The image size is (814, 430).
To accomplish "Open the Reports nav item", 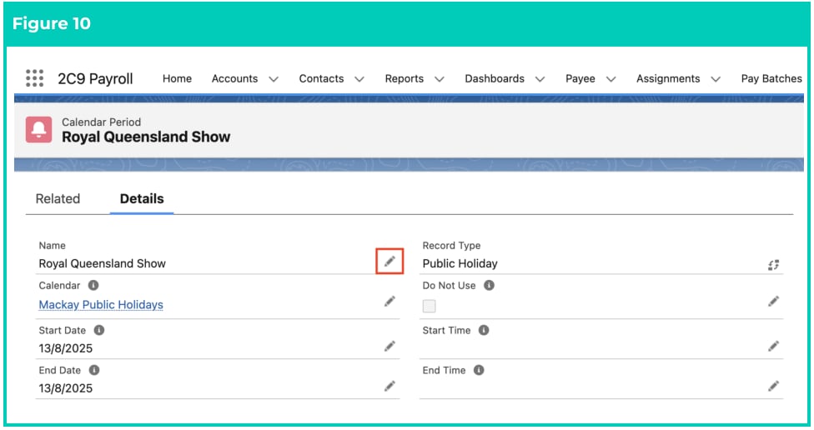I will tap(404, 78).
